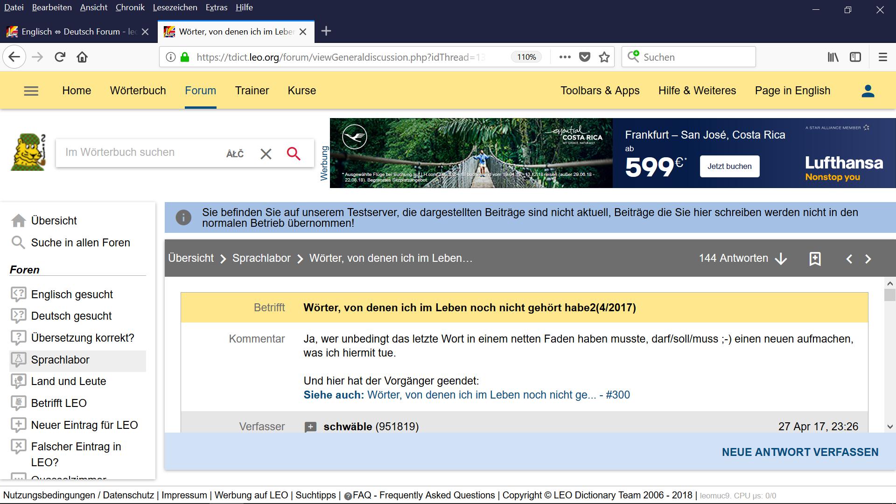The height and width of the screenshot is (504, 896).
Task: Open the Bearbeiten menu
Action: [52, 7]
